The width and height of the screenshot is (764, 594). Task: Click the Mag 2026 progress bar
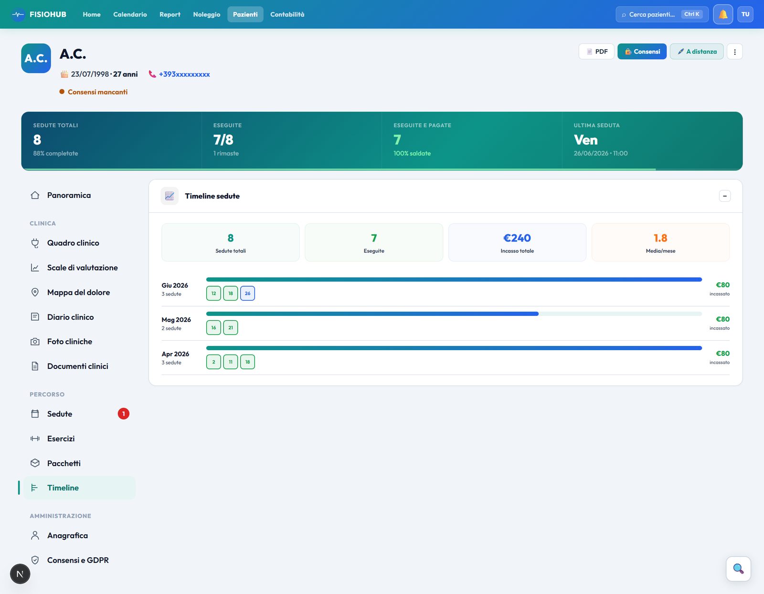[x=454, y=314]
